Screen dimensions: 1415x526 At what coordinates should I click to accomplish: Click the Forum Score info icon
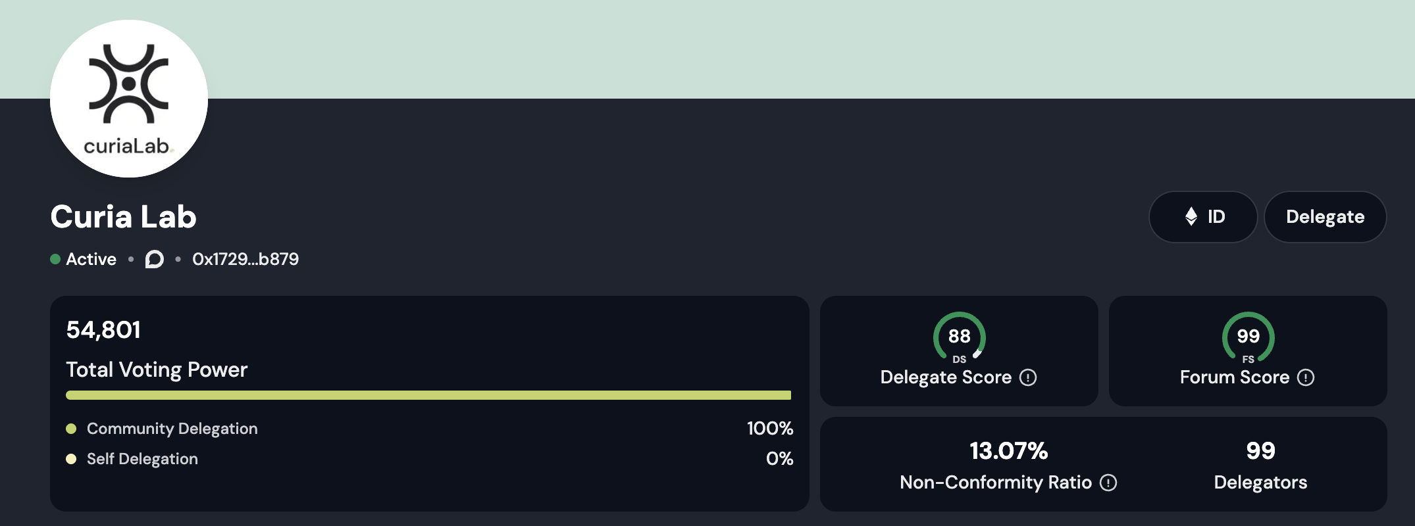1306,377
